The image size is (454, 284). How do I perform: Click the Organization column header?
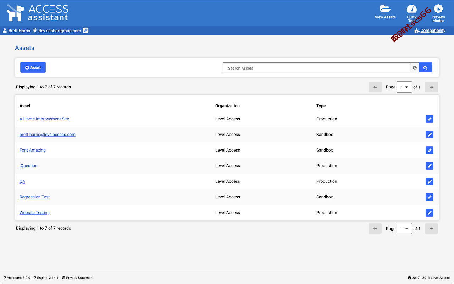point(227,106)
